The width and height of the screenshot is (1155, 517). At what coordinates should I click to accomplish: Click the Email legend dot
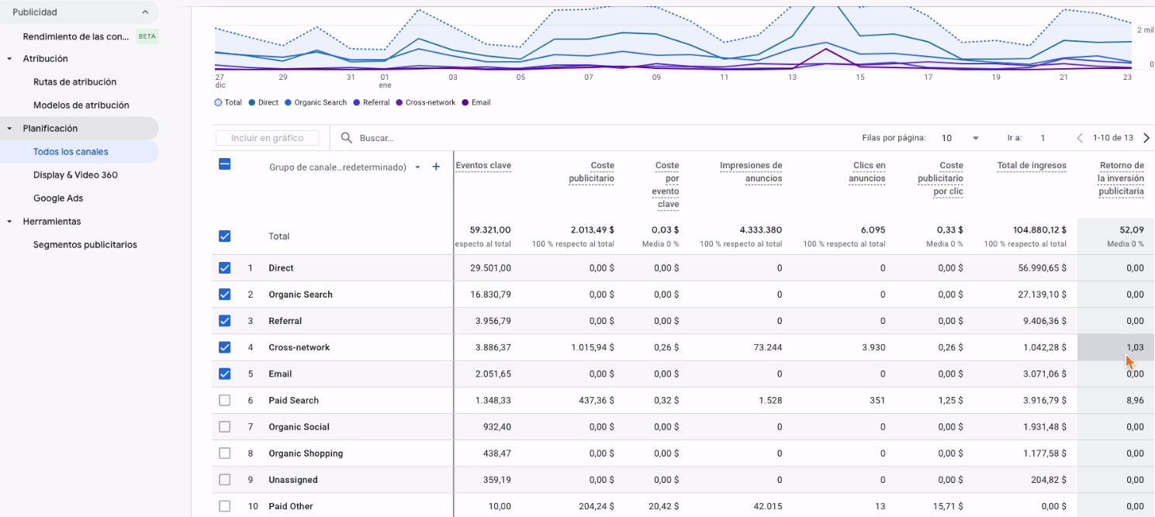(465, 102)
